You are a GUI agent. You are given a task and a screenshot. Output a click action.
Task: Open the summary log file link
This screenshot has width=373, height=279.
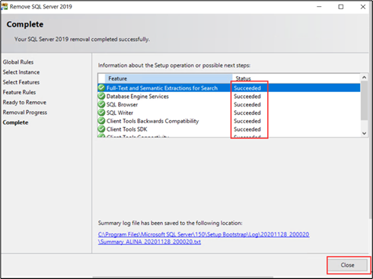click(x=203, y=238)
